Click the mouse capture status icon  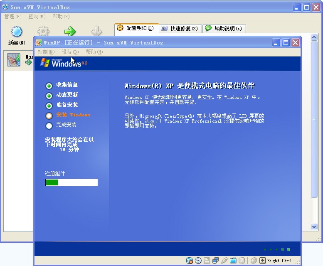tap(254, 261)
